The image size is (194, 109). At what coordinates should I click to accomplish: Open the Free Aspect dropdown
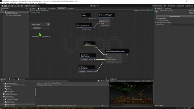[x=125, y=81]
